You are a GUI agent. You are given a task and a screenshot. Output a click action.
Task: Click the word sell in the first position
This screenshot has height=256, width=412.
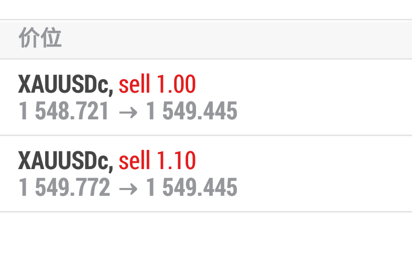point(135,84)
